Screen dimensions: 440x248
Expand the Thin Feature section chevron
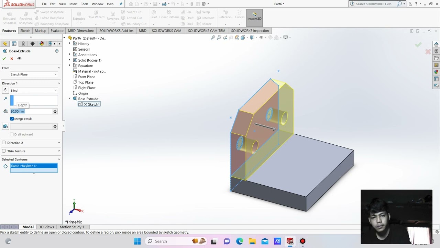[59, 151]
